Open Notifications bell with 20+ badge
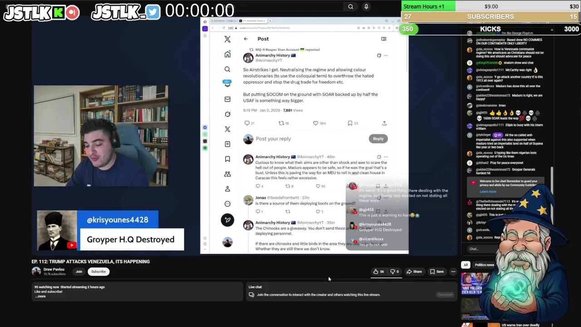This screenshot has width=581, height=327. click(x=227, y=84)
